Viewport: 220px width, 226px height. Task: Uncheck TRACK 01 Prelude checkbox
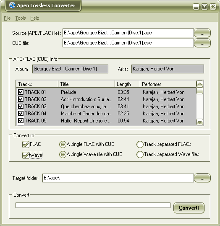click(21, 92)
